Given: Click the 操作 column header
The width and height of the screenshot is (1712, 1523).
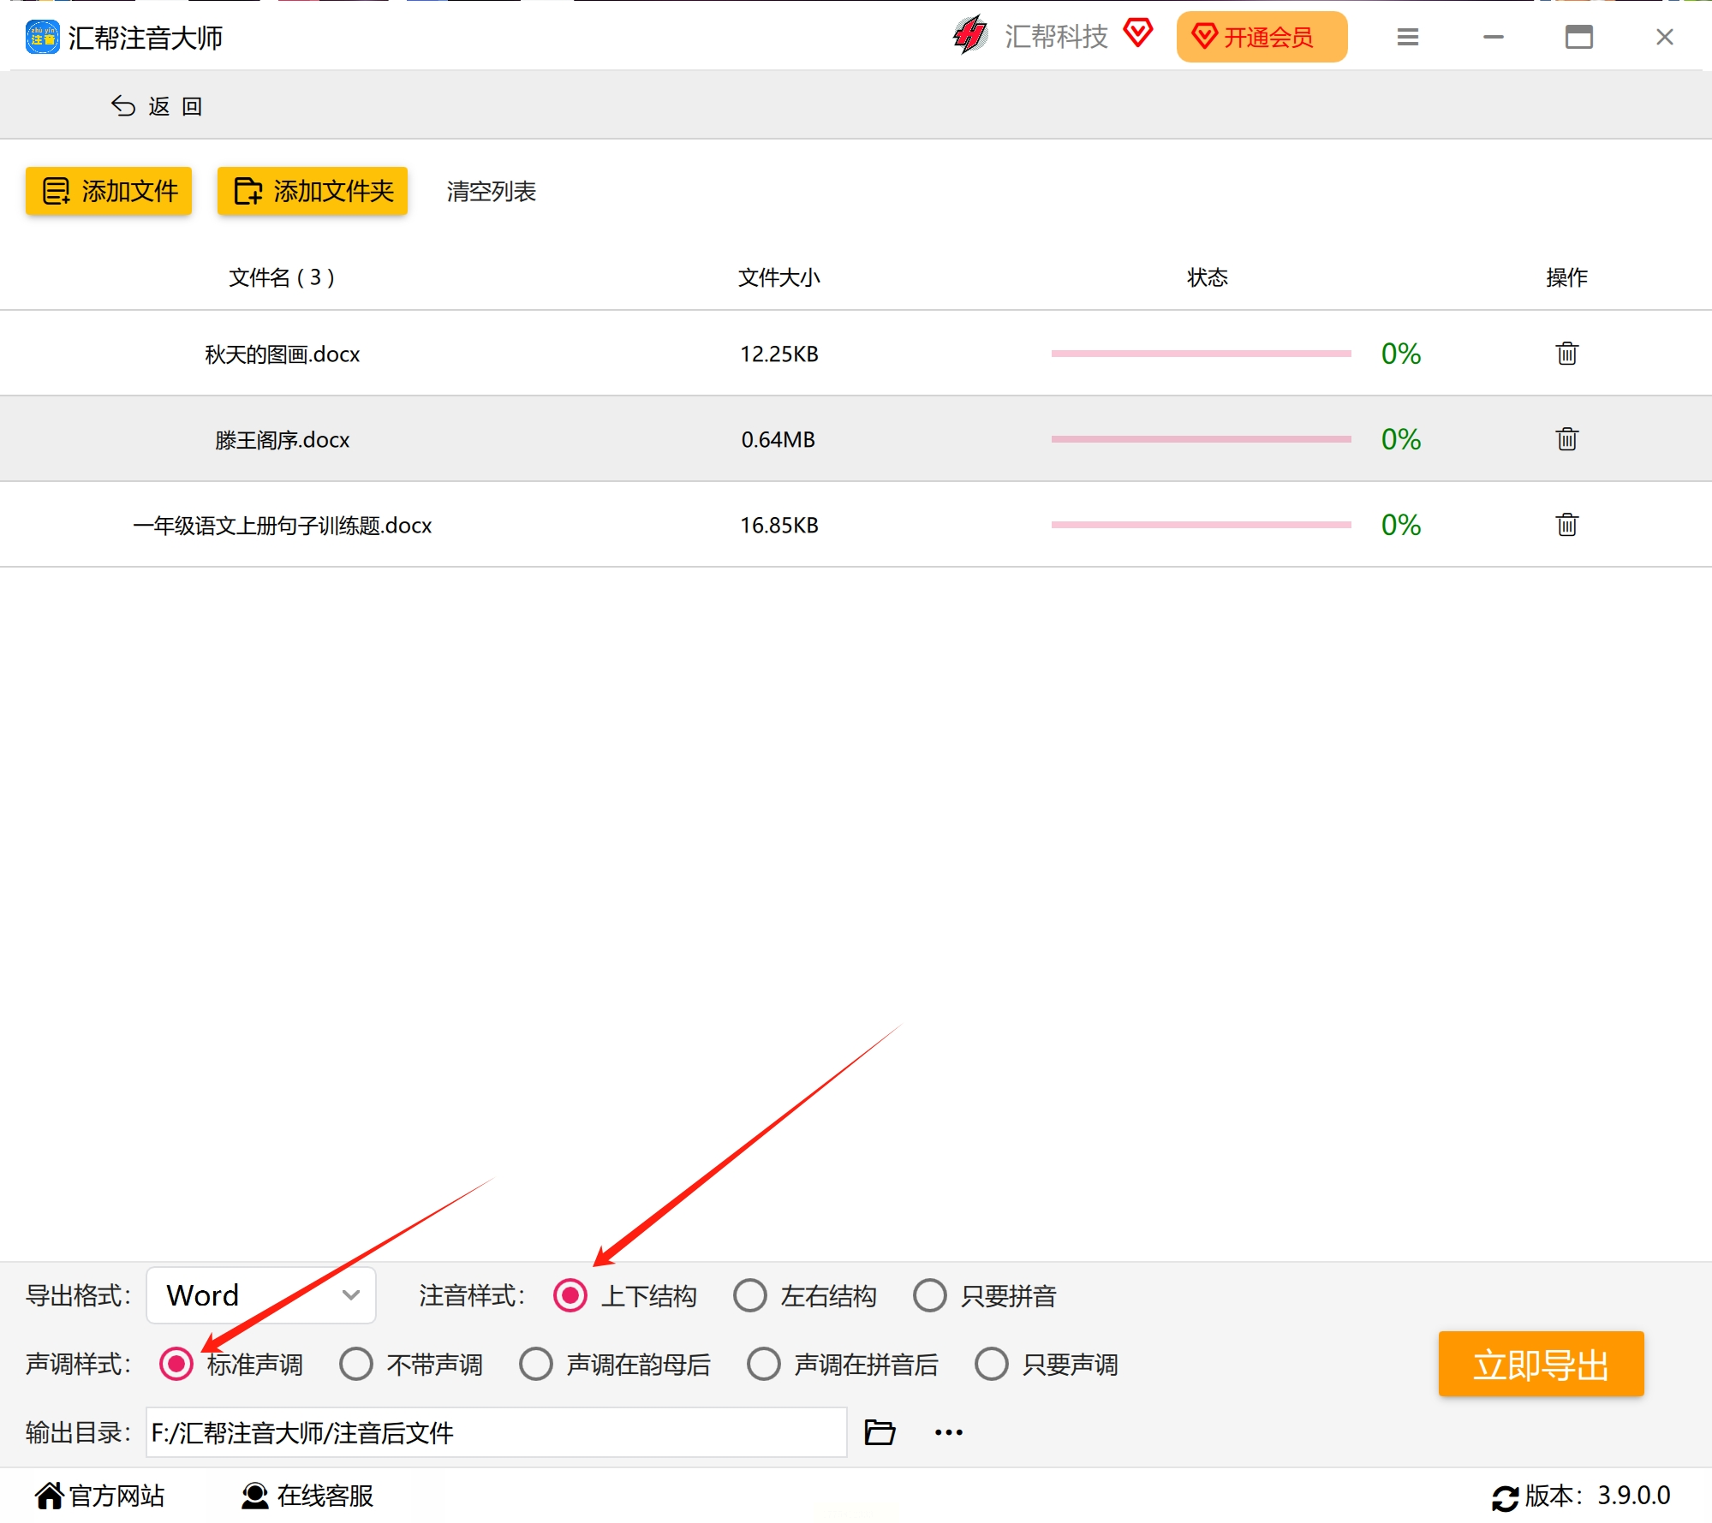Looking at the screenshot, I should click(x=1566, y=277).
